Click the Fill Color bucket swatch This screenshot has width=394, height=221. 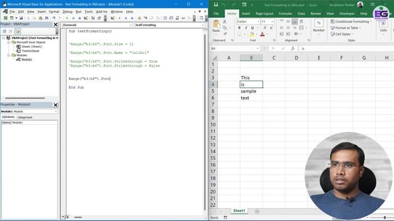click(x=252, y=34)
